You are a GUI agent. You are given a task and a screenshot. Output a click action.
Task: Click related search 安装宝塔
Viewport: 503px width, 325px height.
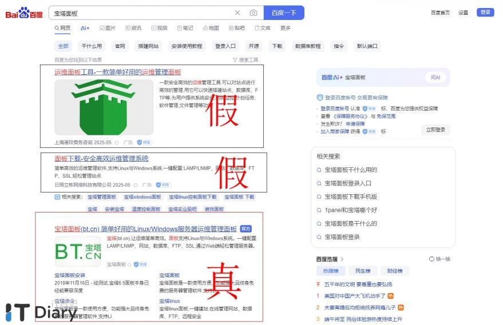114,209
